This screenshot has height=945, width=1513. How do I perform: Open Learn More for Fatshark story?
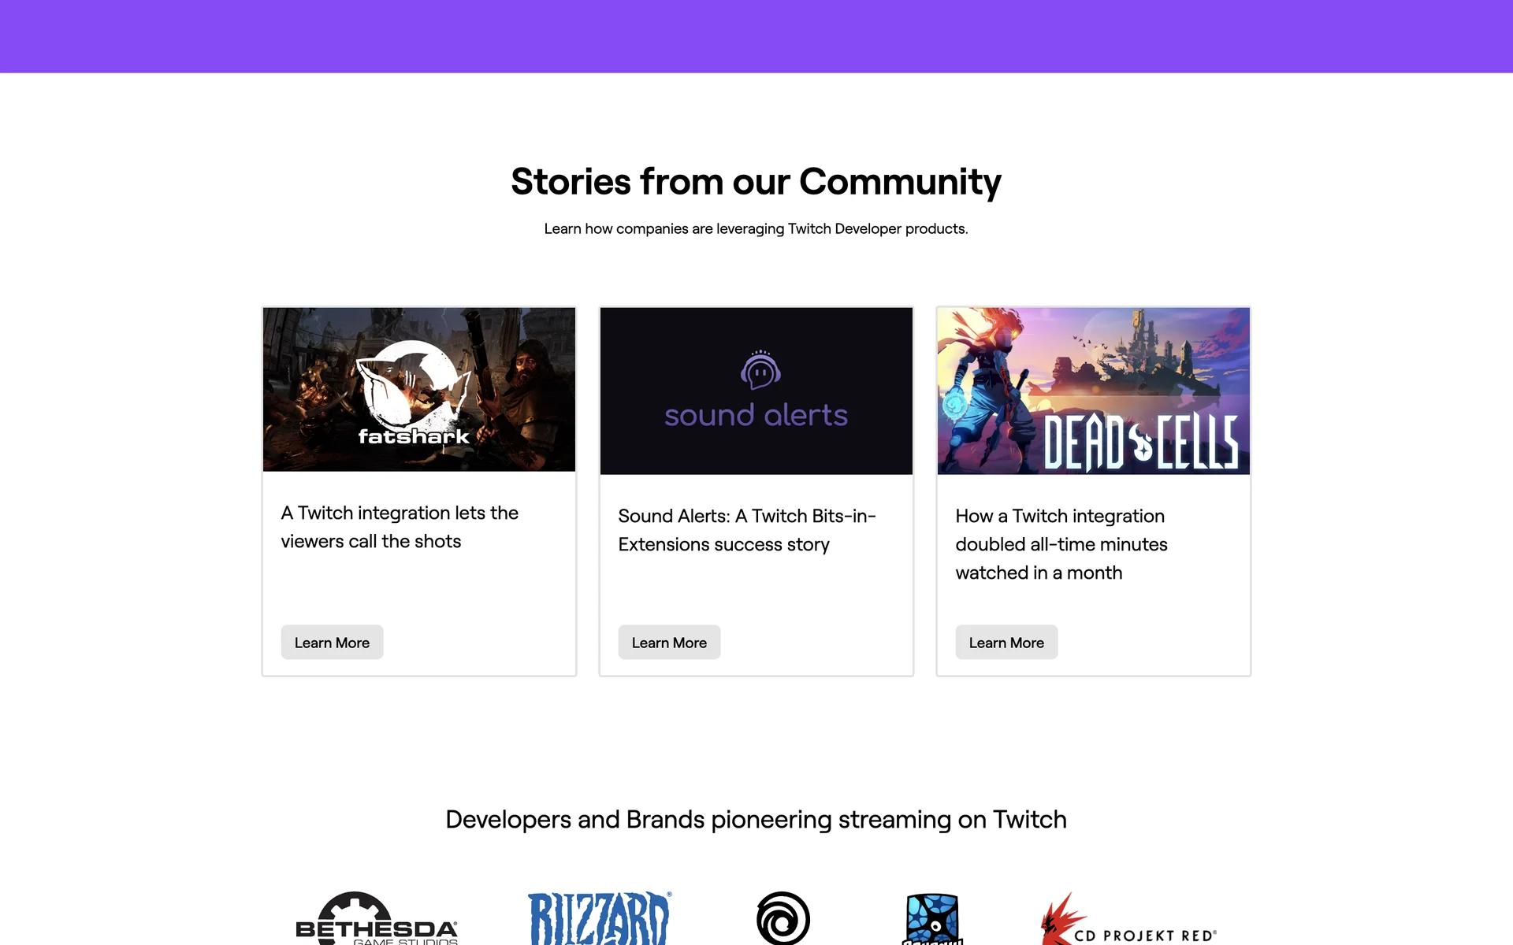(x=332, y=643)
